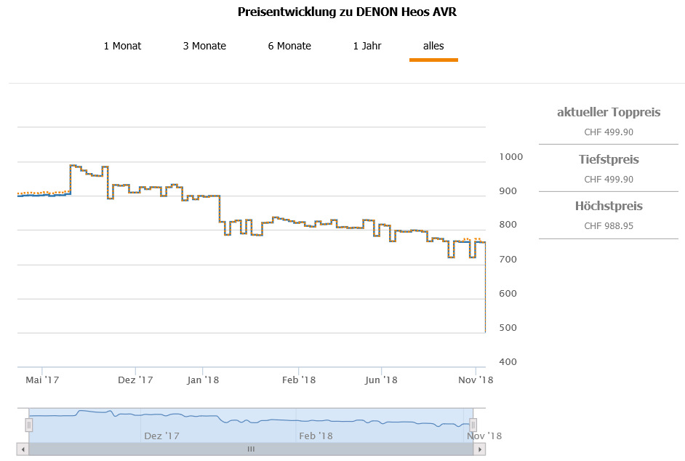The image size is (685, 461).
Task: Click the chart title Preisentwicklung zu DENON Heos AVR
Action: (347, 12)
